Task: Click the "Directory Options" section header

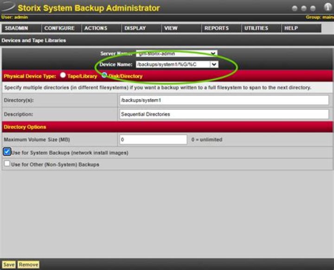Action: coord(25,127)
